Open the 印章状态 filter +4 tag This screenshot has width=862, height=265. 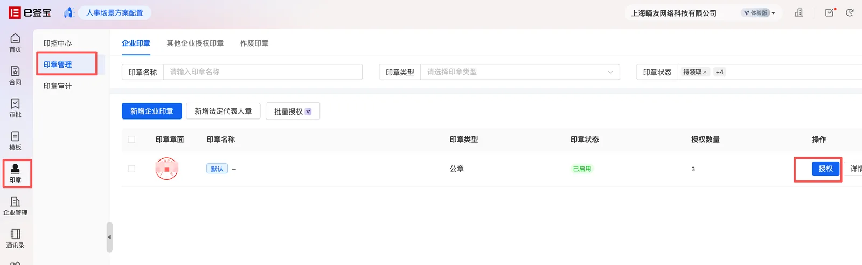click(x=719, y=72)
